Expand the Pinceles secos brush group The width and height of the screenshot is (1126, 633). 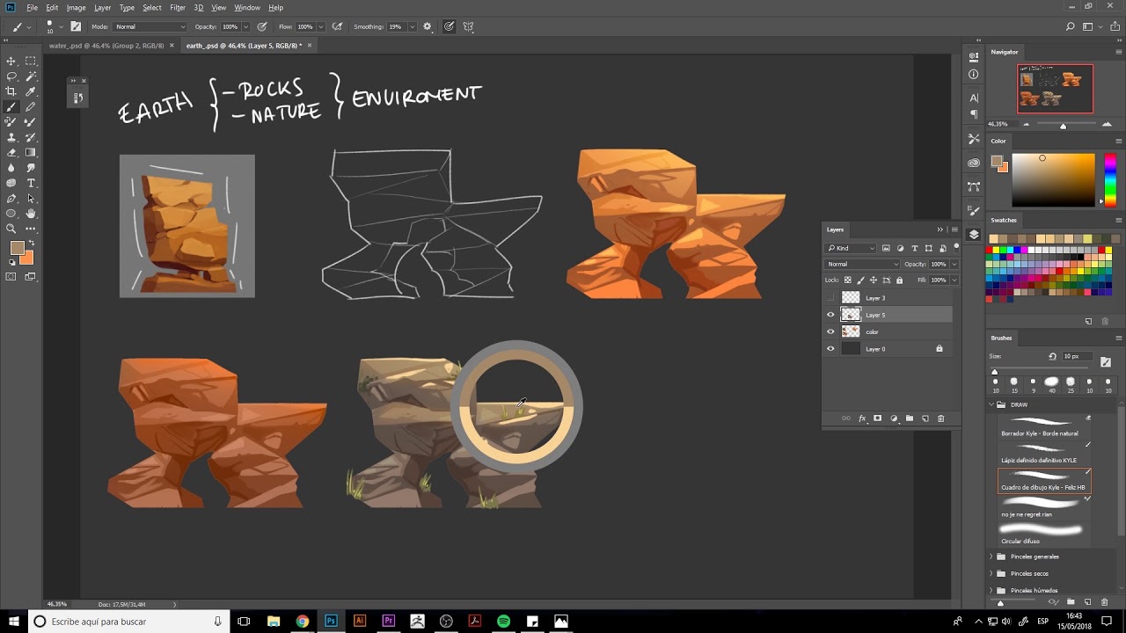pos(991,573)
